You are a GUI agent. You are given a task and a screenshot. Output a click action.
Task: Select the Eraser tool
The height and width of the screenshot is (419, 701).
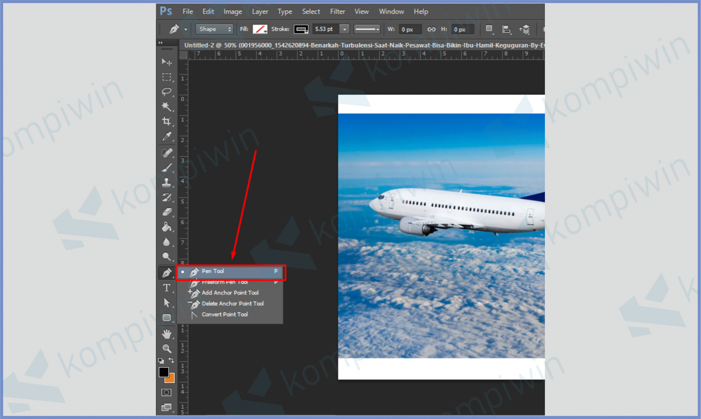click(x=167, y=212)
